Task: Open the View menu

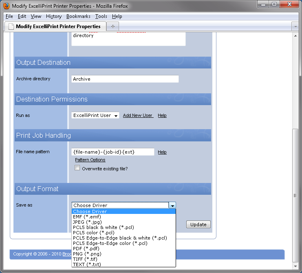Action: point(36,16)
